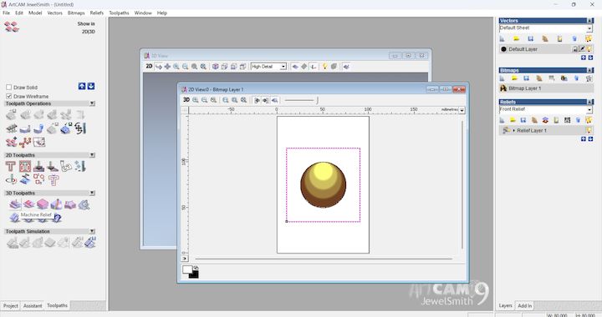Switch to 3D in the 2D View toolbar
The height and width of the screenshot is (317, 602).
coord(186,100)
